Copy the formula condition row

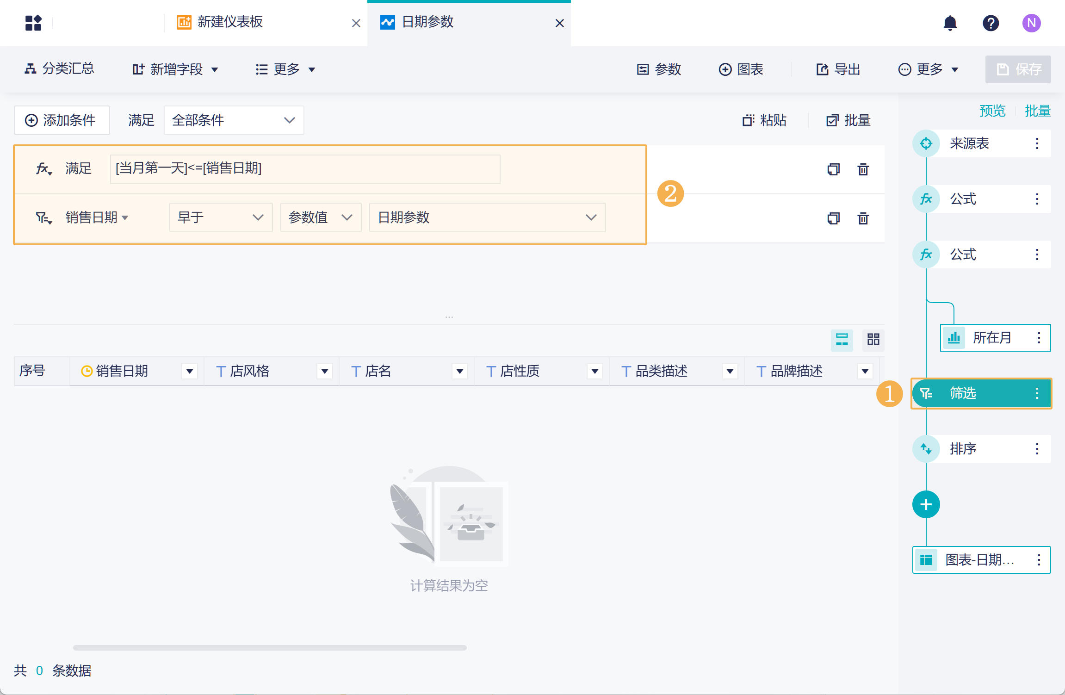click(833, 169)
